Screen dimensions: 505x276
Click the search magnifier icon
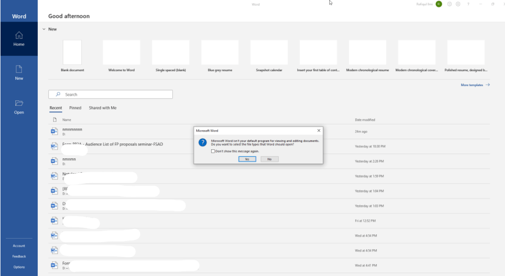[x=58, y=94]
